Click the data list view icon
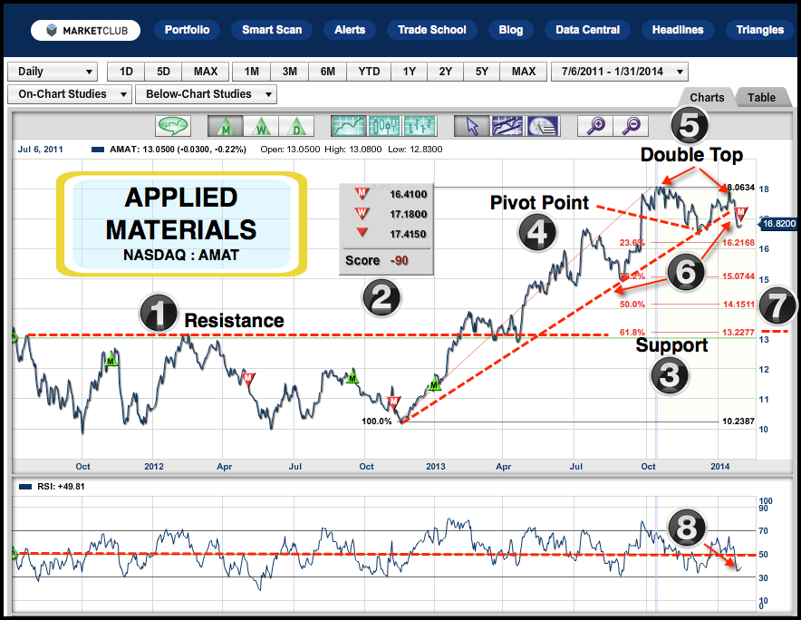This screenshot has width=801, height=620. click(543, 126)
